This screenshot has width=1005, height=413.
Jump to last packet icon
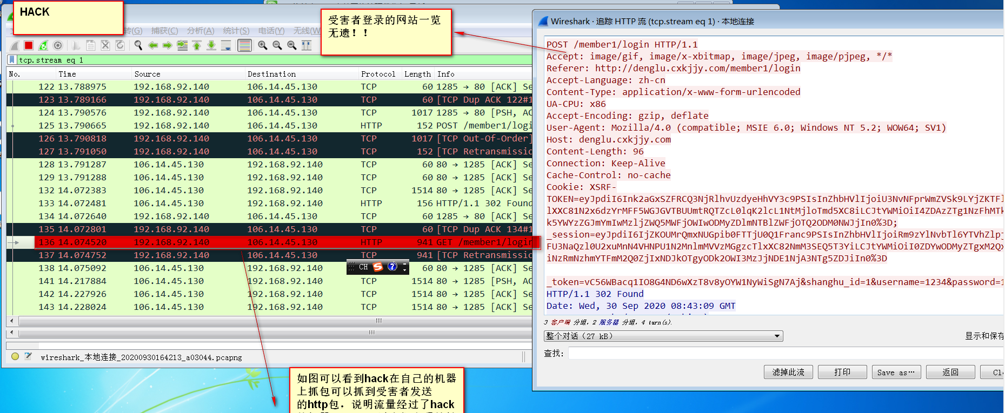(x=211, y=45)
